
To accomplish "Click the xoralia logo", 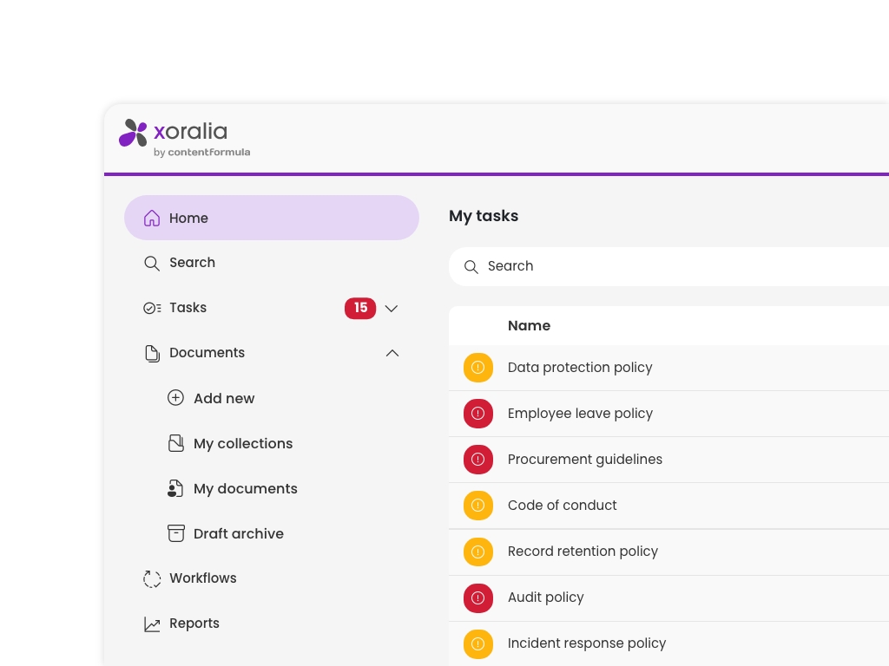I will tap(184, 138).
